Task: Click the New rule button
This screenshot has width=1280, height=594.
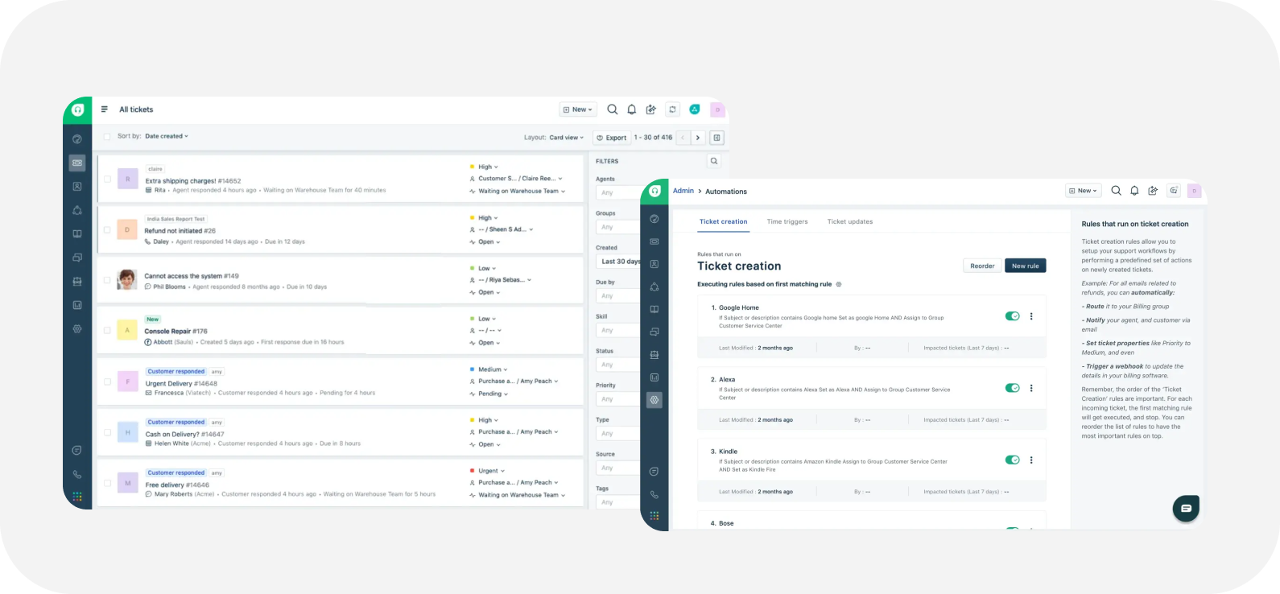Action: click(1026, 266)
